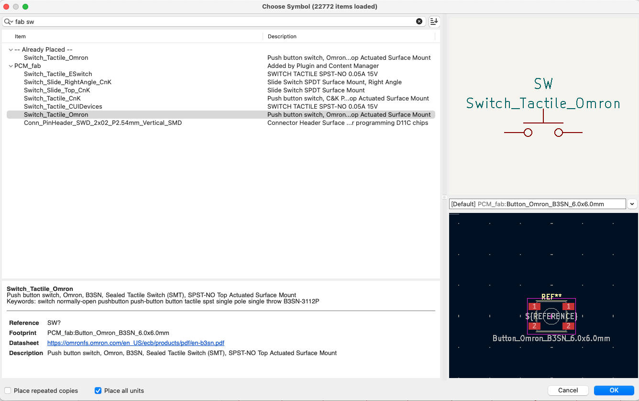
Task: Select Switch_Tactile_ESwitch symbol
Action: (58, 74)
